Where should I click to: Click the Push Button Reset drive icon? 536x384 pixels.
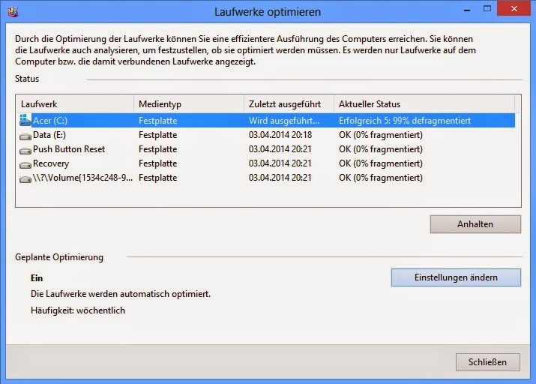(x=26, y=149)
